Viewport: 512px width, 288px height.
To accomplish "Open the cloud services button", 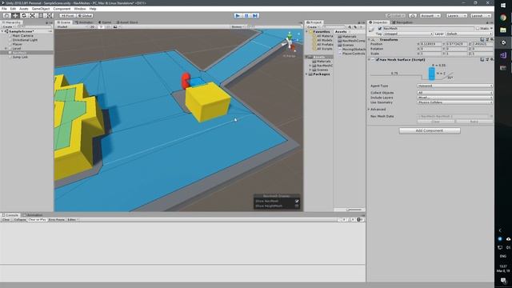I will pos(413,16).
